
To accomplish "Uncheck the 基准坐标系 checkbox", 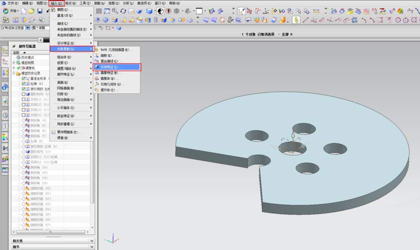I will coord(24,78).
